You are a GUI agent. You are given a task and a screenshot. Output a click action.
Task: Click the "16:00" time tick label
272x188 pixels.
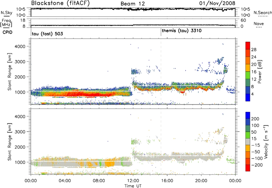167,181
